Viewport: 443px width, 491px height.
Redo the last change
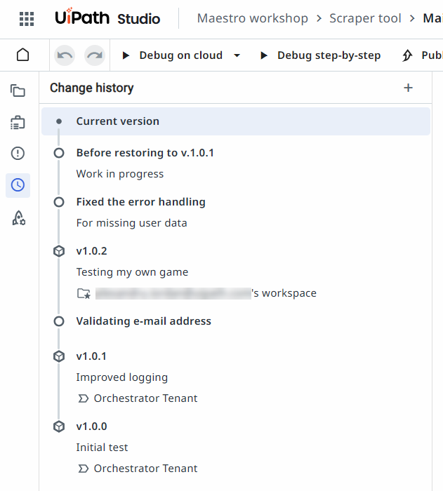coord(95,55)
